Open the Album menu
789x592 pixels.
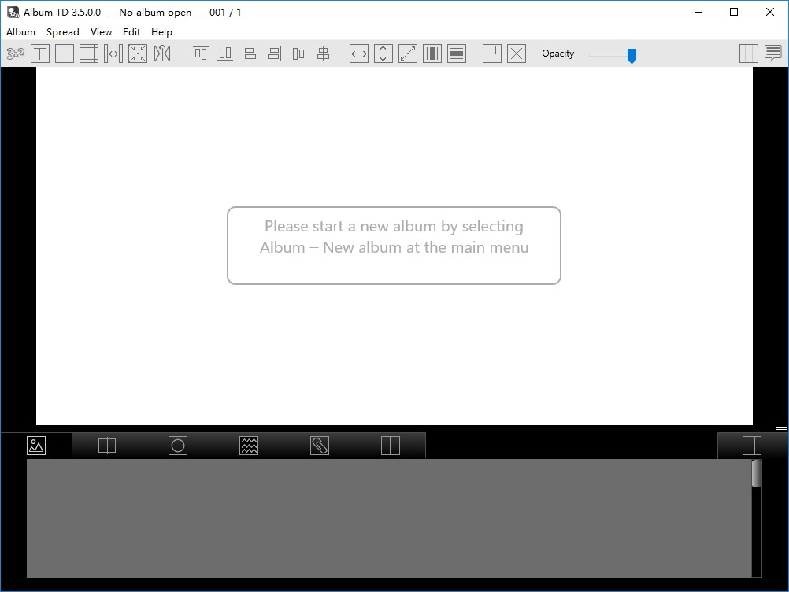click(20, 31)
